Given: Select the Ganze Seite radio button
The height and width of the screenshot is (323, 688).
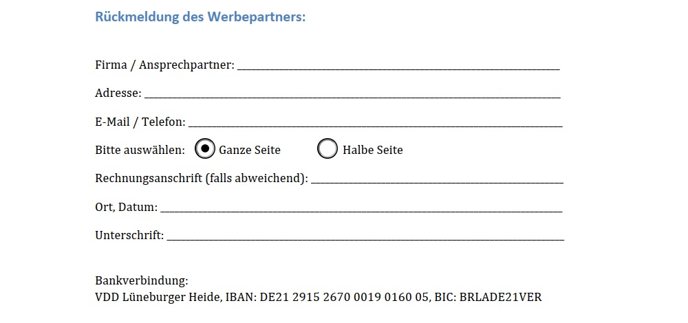Looking at the screenshot, I should pos(206,149).
